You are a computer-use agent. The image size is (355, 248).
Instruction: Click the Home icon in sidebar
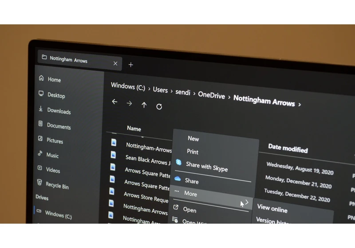coord(41,78)
